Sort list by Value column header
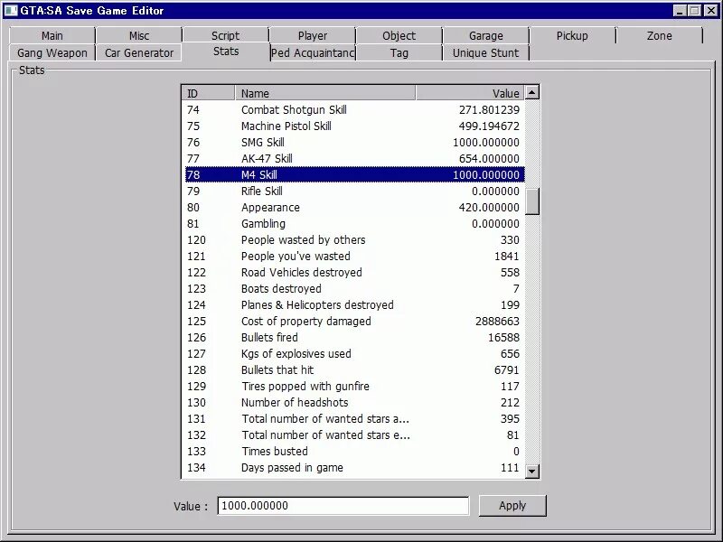 470,93
